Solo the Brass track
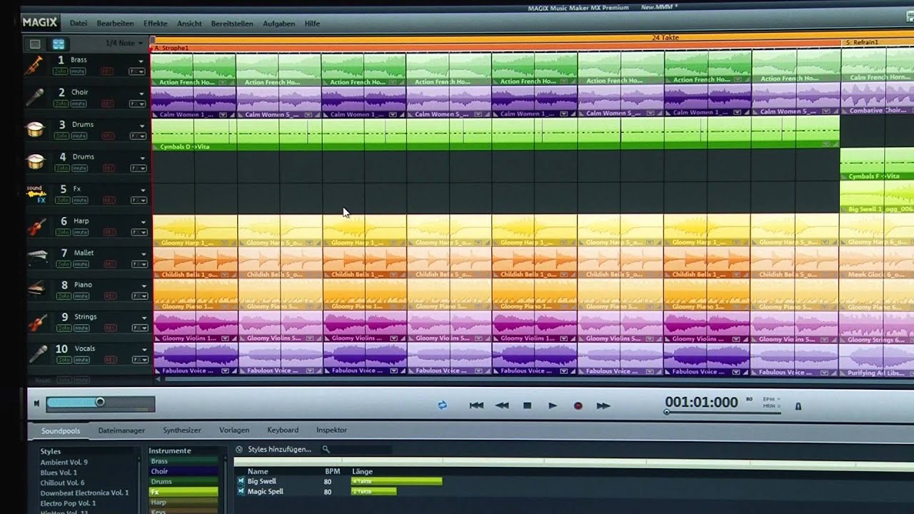The height and width of the screenshot is (514, 914). click(x=62, y=71)
